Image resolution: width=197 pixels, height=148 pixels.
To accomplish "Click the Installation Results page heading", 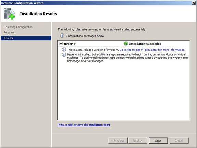I will 39,14.
